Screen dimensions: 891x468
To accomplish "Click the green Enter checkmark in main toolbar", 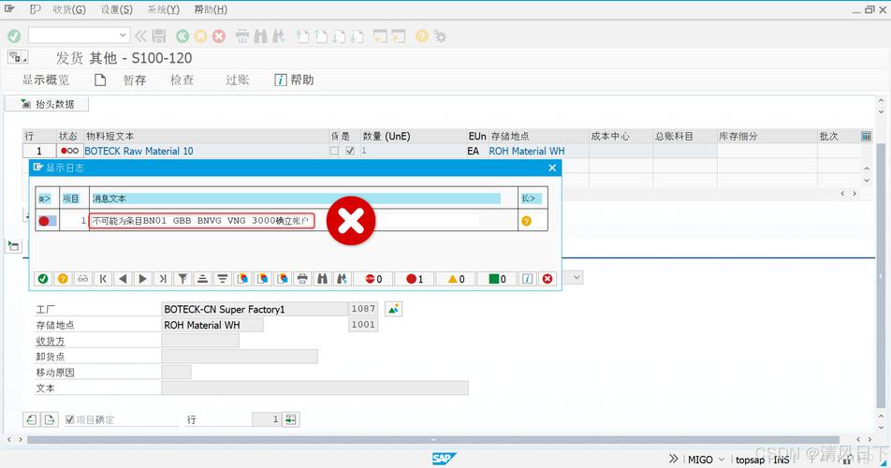I will [x=14, y=37].
